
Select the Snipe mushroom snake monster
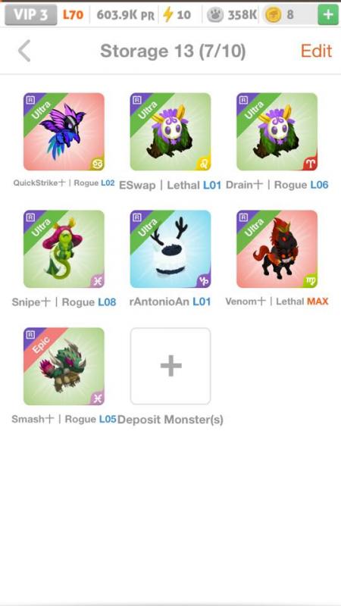(64, 249)
